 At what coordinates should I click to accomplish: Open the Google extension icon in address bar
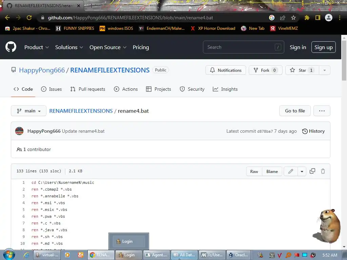point(272,18)
